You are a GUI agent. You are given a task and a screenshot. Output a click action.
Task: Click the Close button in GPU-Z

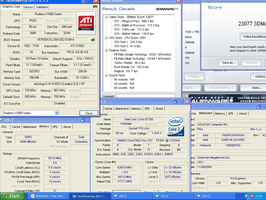[x=89, y=113]
